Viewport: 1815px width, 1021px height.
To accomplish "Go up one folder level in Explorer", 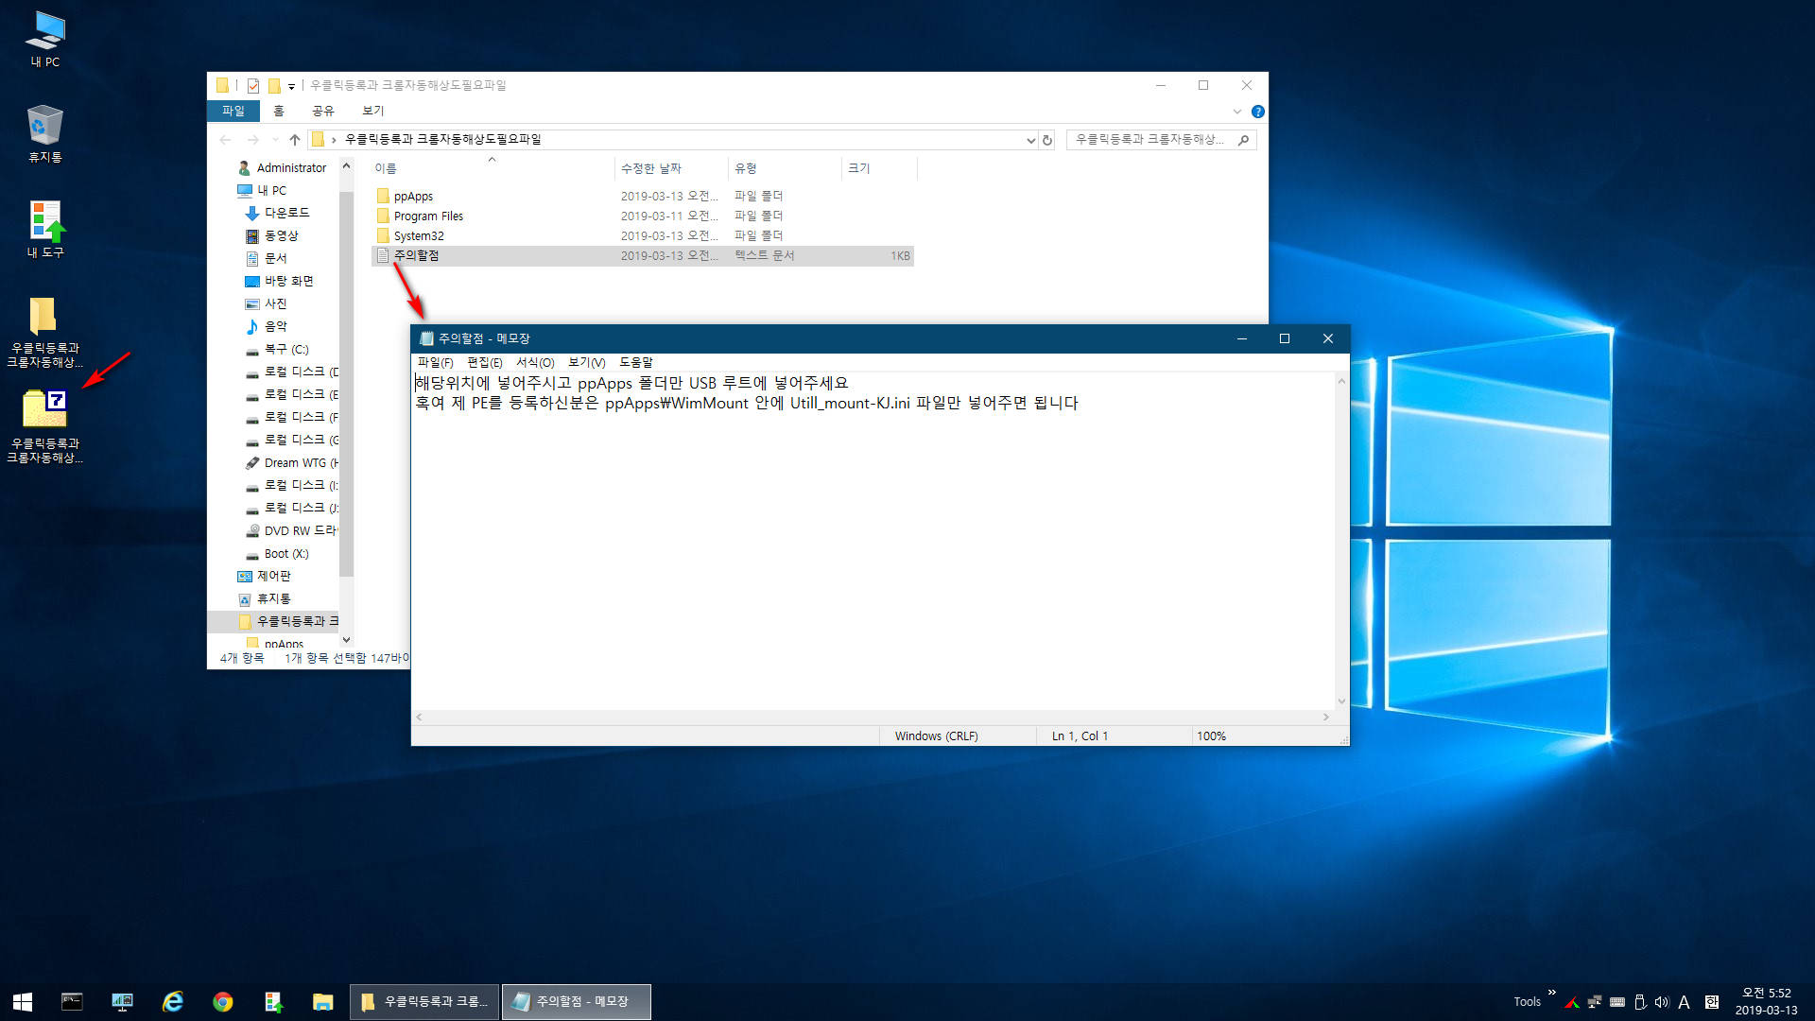I will pos(295,140).
